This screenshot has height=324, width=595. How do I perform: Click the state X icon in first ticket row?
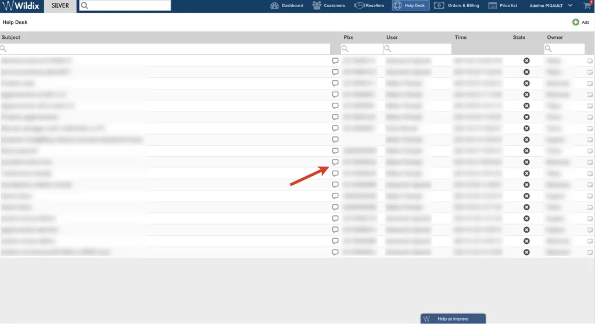point(526,60)
